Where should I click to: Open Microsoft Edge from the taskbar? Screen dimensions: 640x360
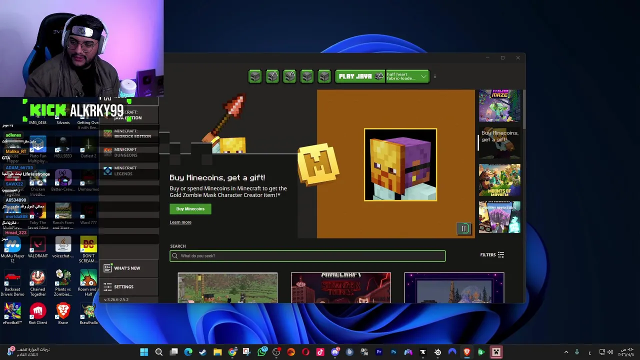click(x=188, y=352)
